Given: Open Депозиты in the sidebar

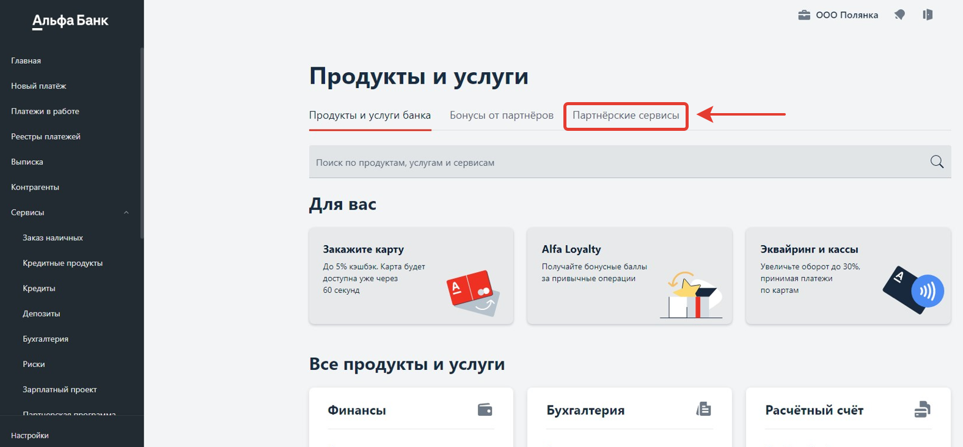Looking at the screenshot, I should [42, 314].
